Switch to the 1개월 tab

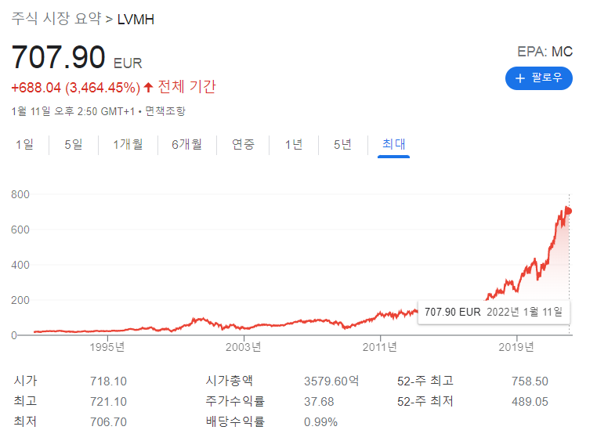128,145
